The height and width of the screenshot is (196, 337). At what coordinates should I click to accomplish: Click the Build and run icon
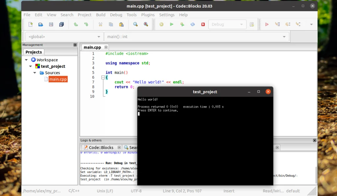tap(182, 24)
